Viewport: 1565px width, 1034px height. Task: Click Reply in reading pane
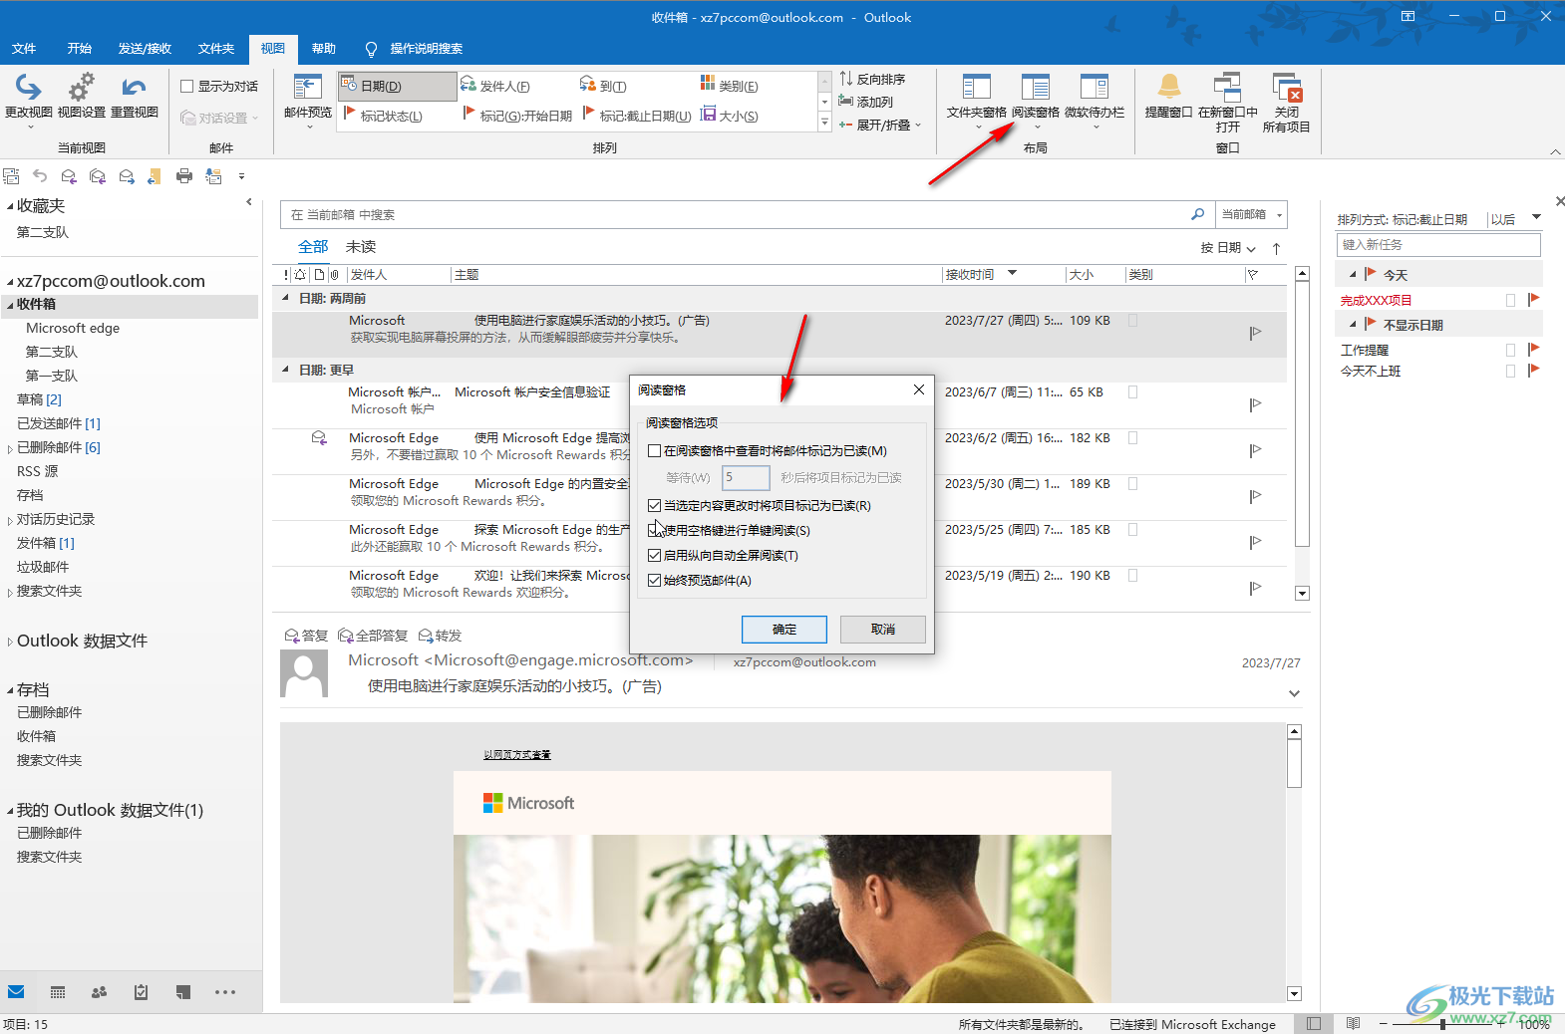306,636
